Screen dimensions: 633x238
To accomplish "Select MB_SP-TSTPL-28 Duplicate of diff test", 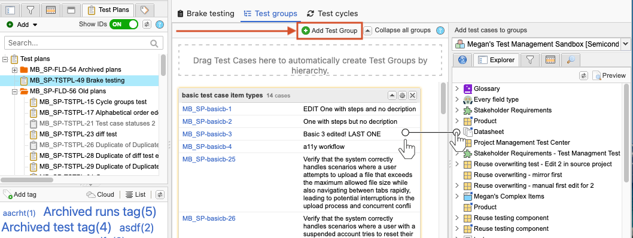I will (99, 155).
